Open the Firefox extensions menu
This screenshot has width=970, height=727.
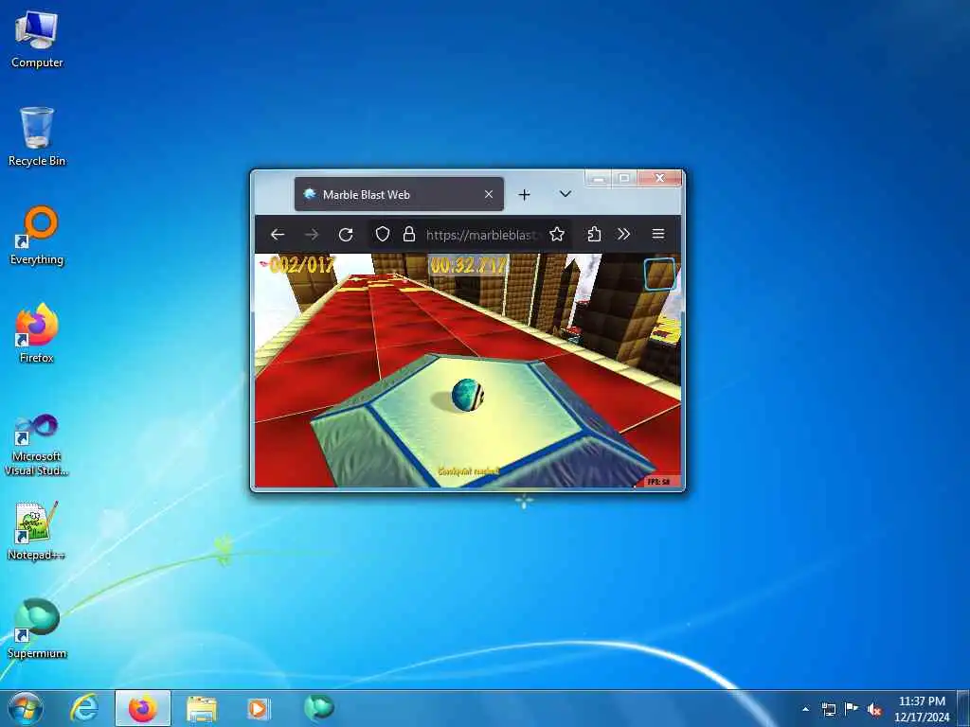[x=594, y=235]
